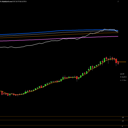Click the first red candlestick at chart start

(x=2, y=93)
